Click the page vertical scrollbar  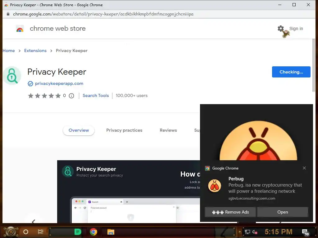(x=314, y=65)
